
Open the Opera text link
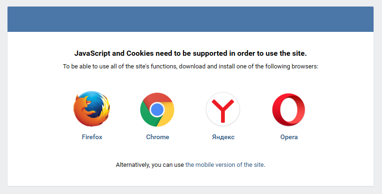tap(289, 137)
